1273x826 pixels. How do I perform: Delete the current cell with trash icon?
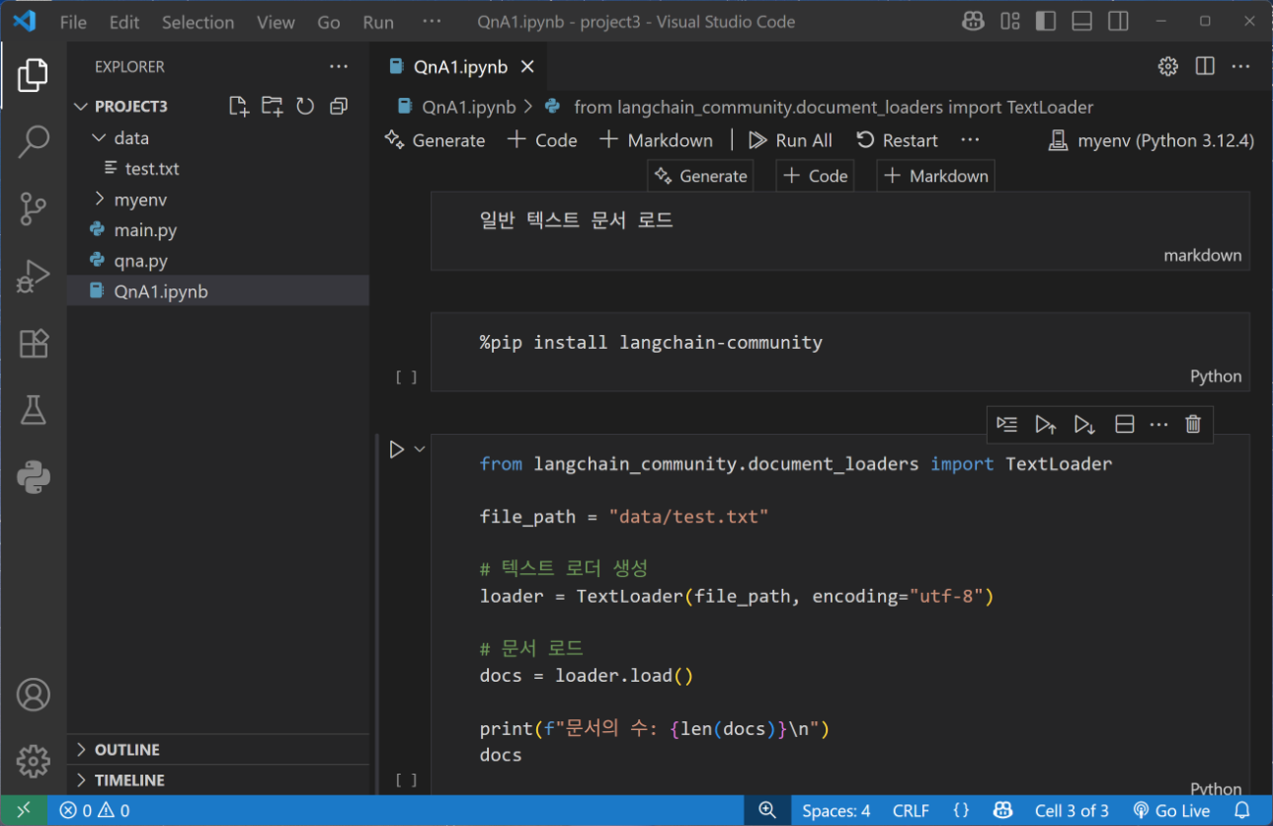click(x=1193, y=424)
